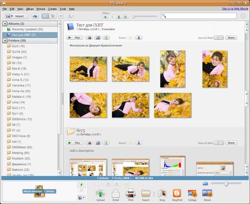The height and width of the screenshot is (204, 250).
Task: Hold selected items with green pin icon
Action: point(82,185)
